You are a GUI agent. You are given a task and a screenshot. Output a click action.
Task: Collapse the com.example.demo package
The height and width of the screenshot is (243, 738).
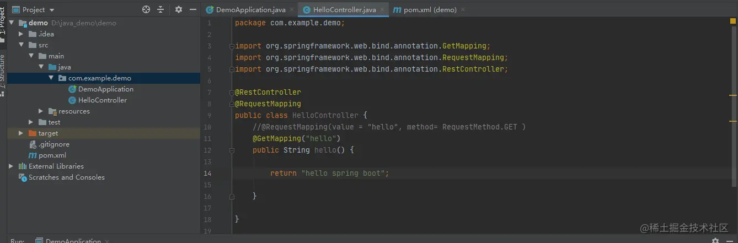(51, 78)
